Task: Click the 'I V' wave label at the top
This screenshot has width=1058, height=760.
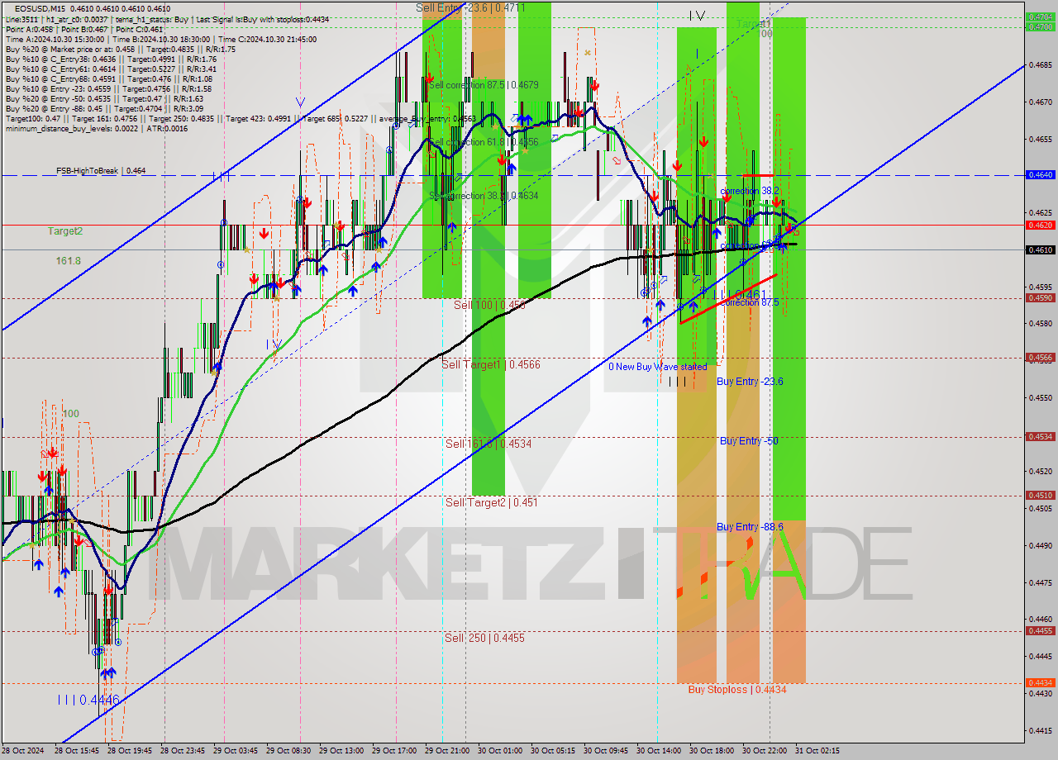Action: [x=697, y=15]
